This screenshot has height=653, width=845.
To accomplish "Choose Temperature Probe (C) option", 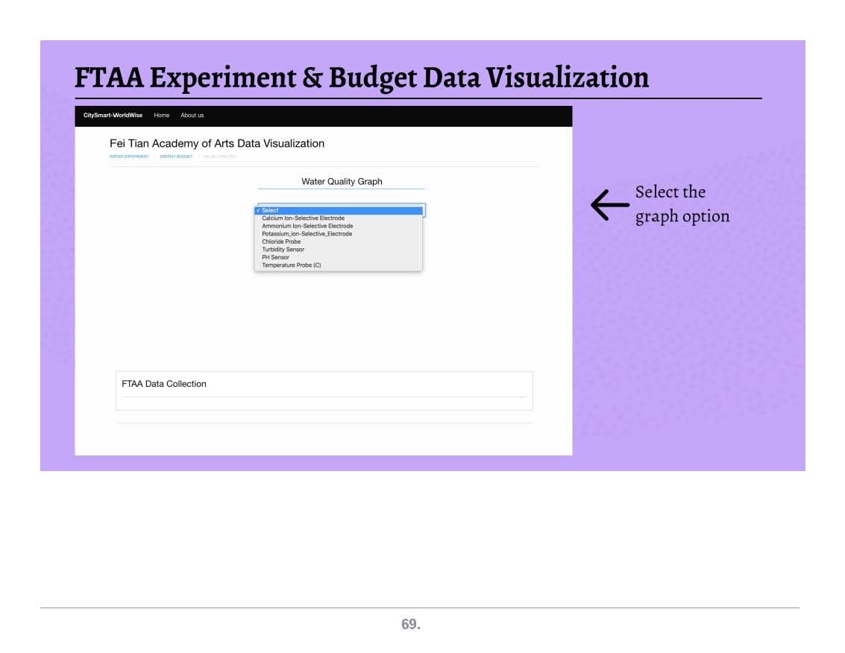I will pos(291,265).
